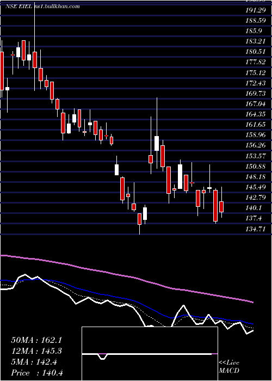Image resolution: width=272 pixels, height=381 pixels.
Task: Click the 137.4 price axis label
Action: 254,219
